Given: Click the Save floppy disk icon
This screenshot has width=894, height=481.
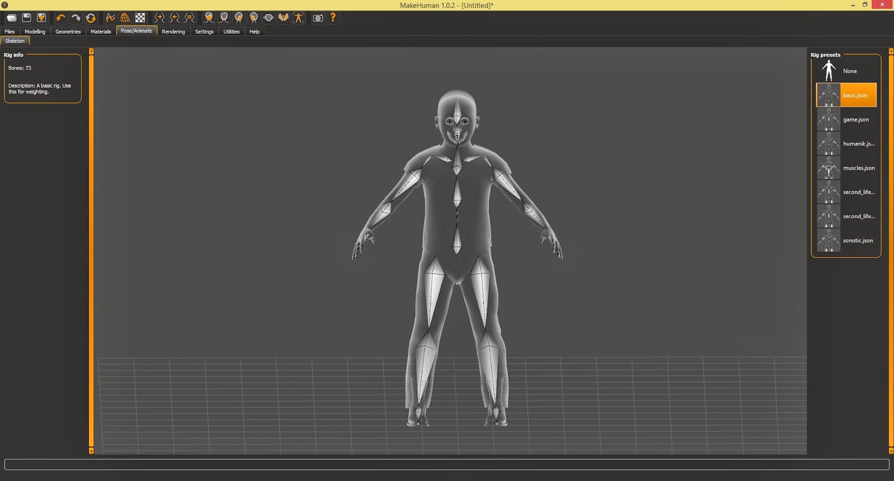Looking at the screenshot, I should 26,18.
